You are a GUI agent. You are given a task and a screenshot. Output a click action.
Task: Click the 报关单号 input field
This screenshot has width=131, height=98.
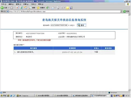[x=59, y=25]
